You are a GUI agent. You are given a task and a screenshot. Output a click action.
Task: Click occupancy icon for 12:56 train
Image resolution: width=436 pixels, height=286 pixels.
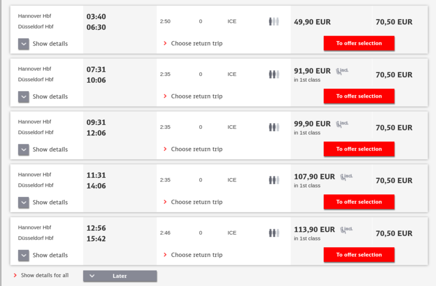click(274, 233)
